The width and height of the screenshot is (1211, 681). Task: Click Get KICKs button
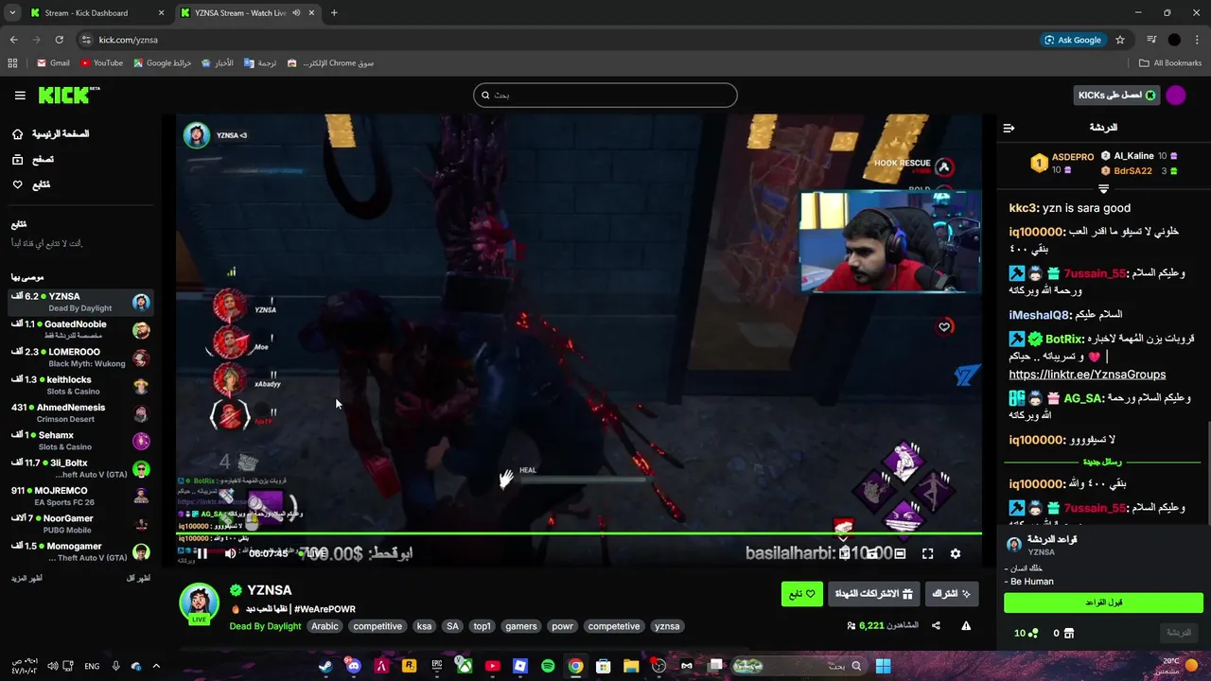point(1117,95)
